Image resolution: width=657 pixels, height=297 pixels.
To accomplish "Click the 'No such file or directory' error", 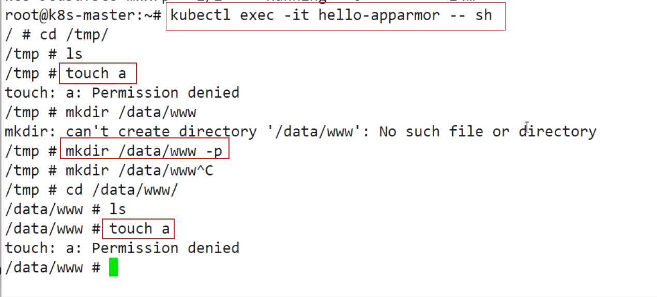I will pos(487,132).
